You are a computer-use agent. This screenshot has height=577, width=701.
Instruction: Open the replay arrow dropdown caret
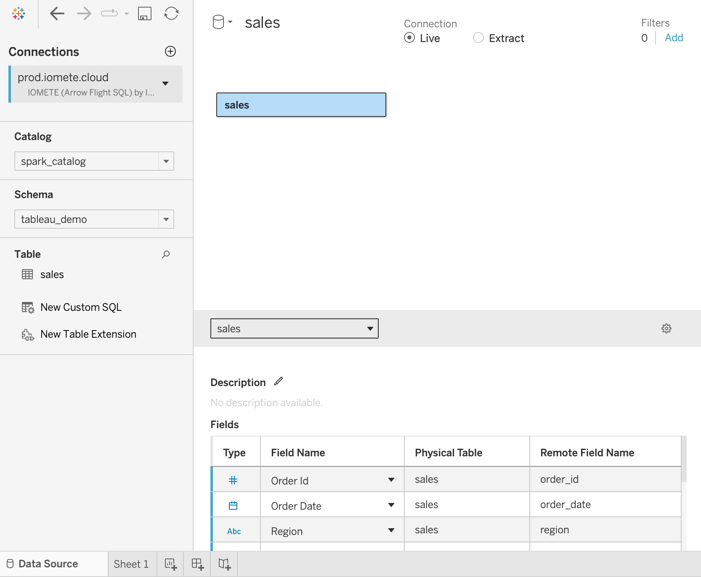coord(127,13)
